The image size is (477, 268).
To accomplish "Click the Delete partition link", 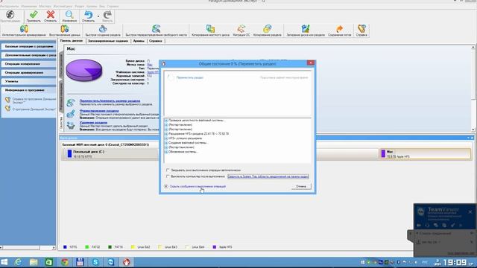I will 93,122.
